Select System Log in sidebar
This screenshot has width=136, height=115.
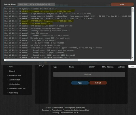14,93
